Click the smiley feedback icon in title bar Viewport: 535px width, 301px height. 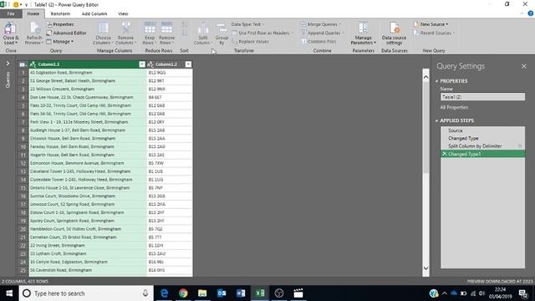point(16,5)
